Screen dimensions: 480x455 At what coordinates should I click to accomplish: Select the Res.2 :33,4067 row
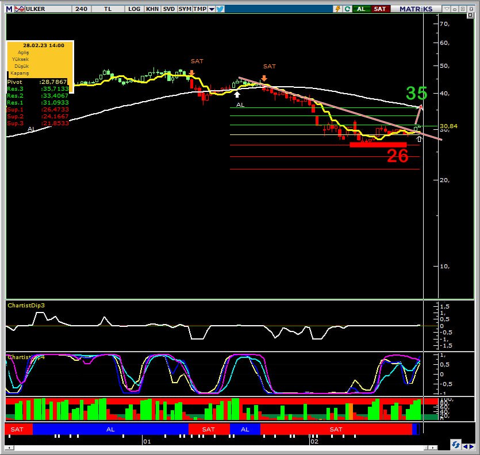click(38, 96)
